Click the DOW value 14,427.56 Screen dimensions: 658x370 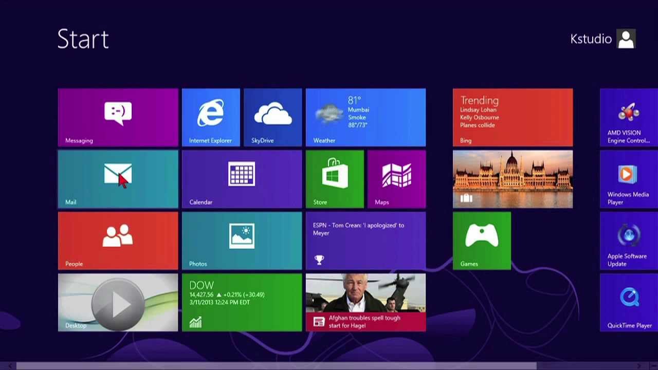[201, 295]
